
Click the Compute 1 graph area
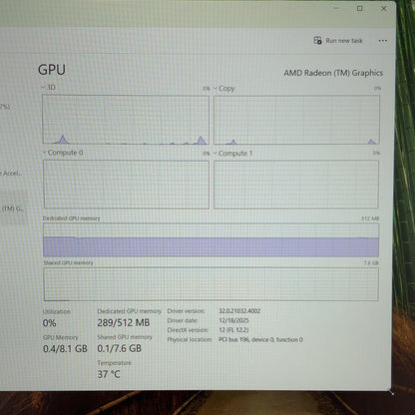(x=296, y=185)
